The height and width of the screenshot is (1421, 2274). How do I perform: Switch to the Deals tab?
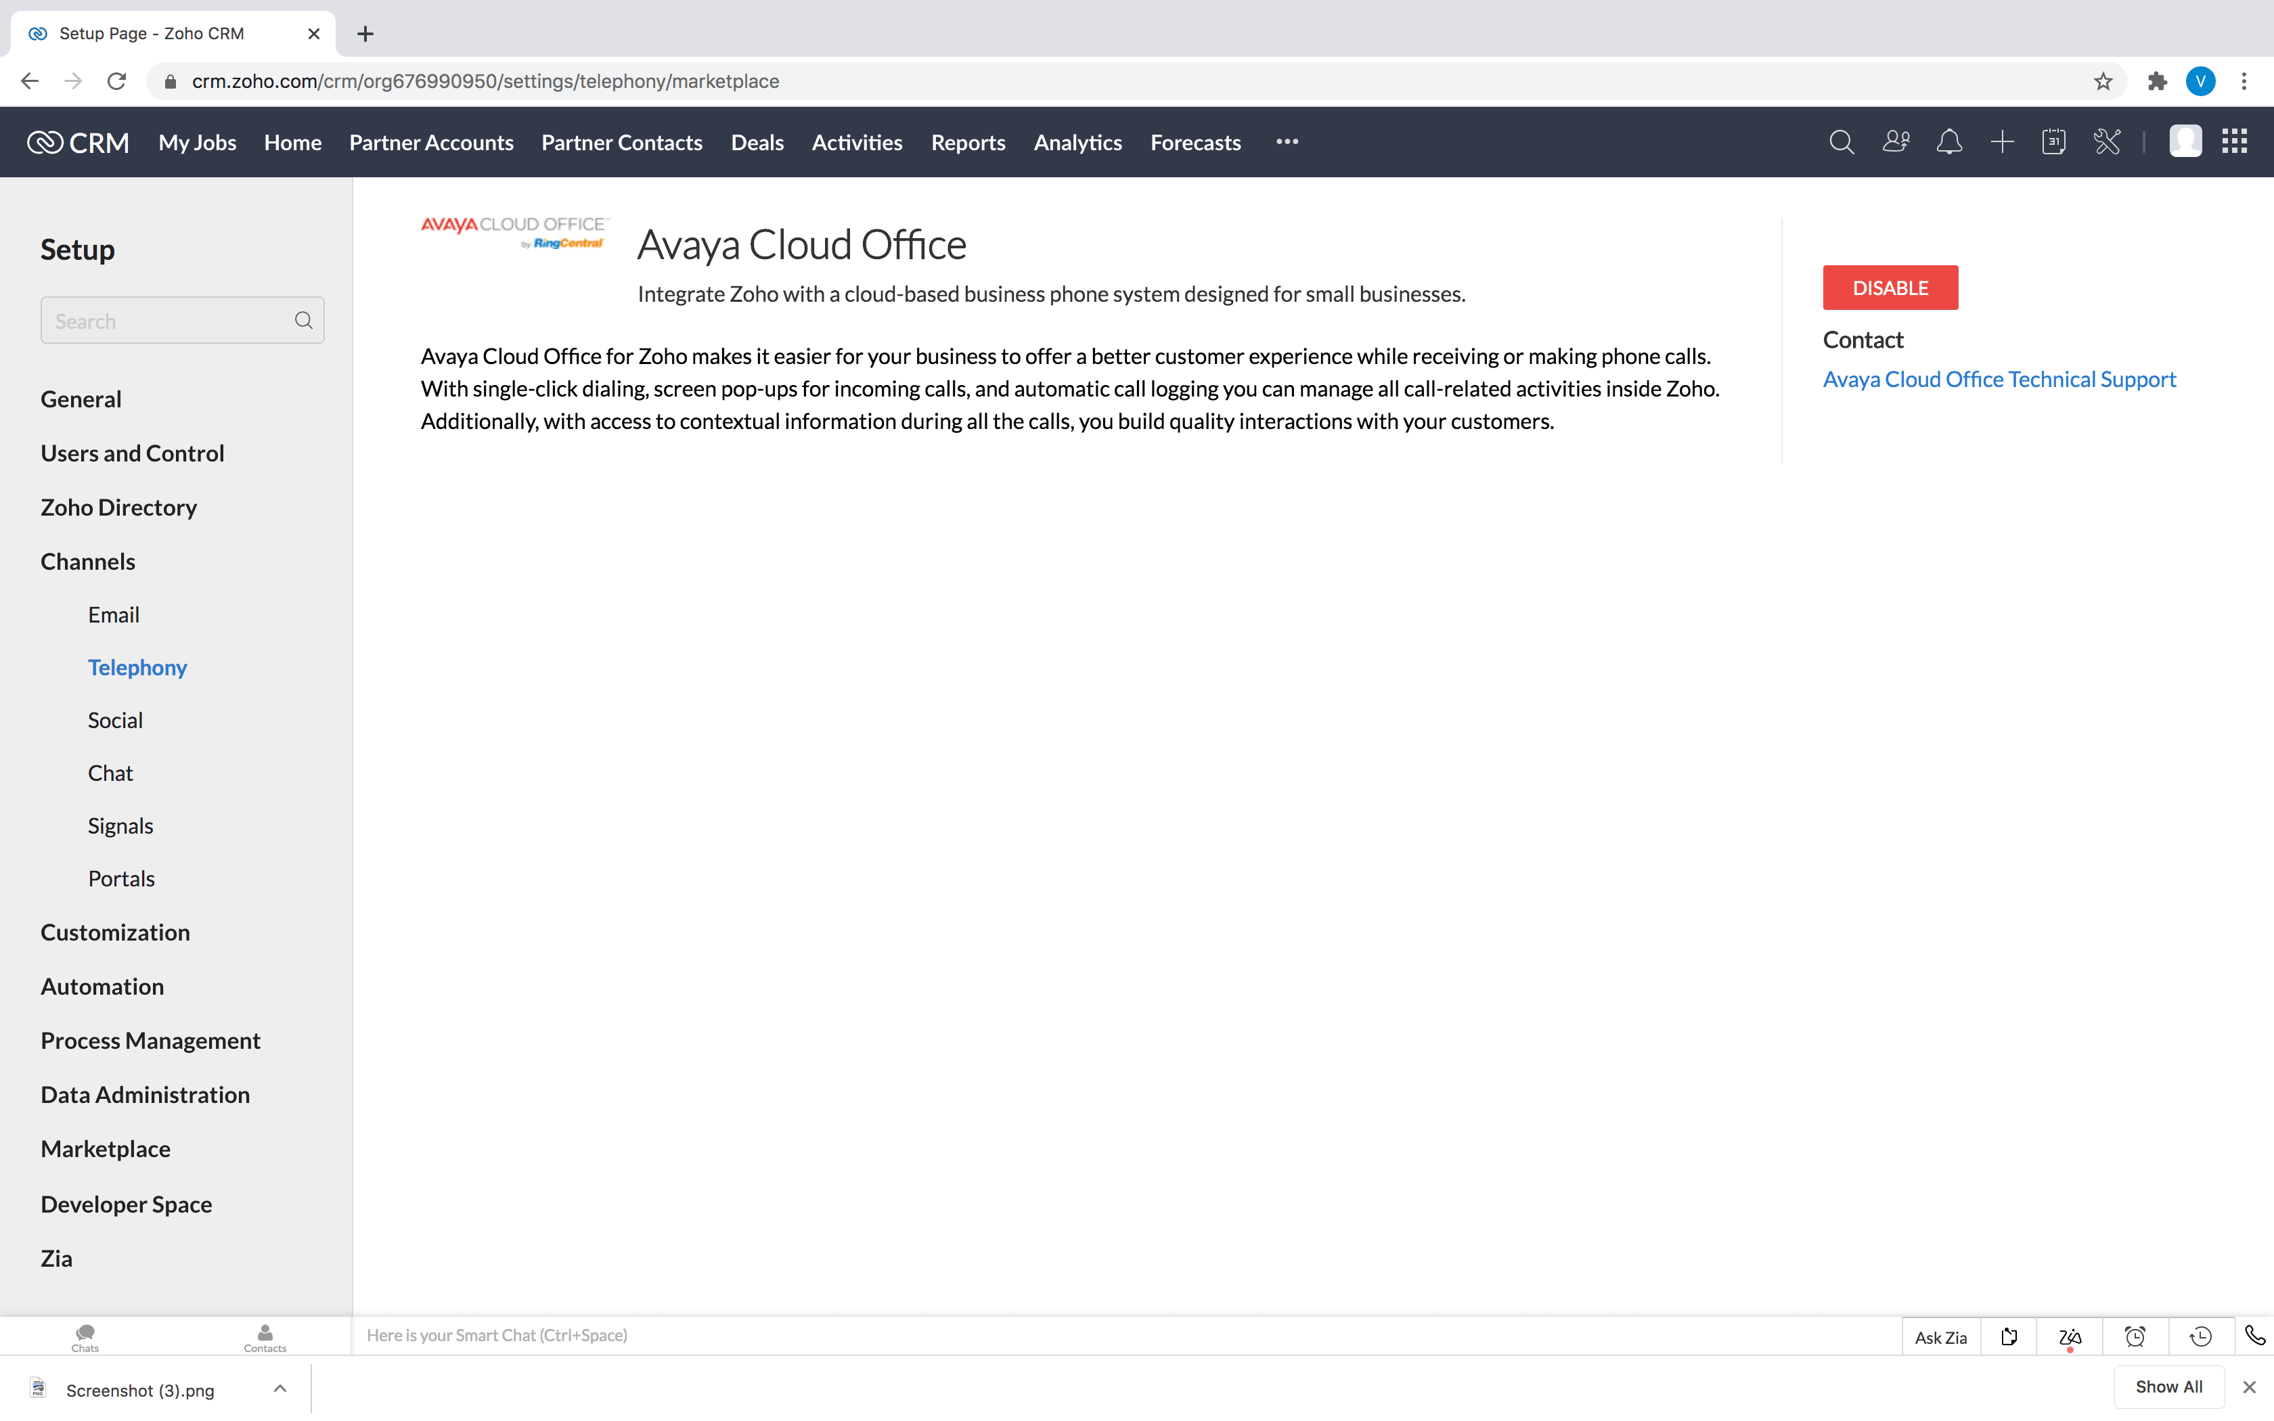[757, 142]
